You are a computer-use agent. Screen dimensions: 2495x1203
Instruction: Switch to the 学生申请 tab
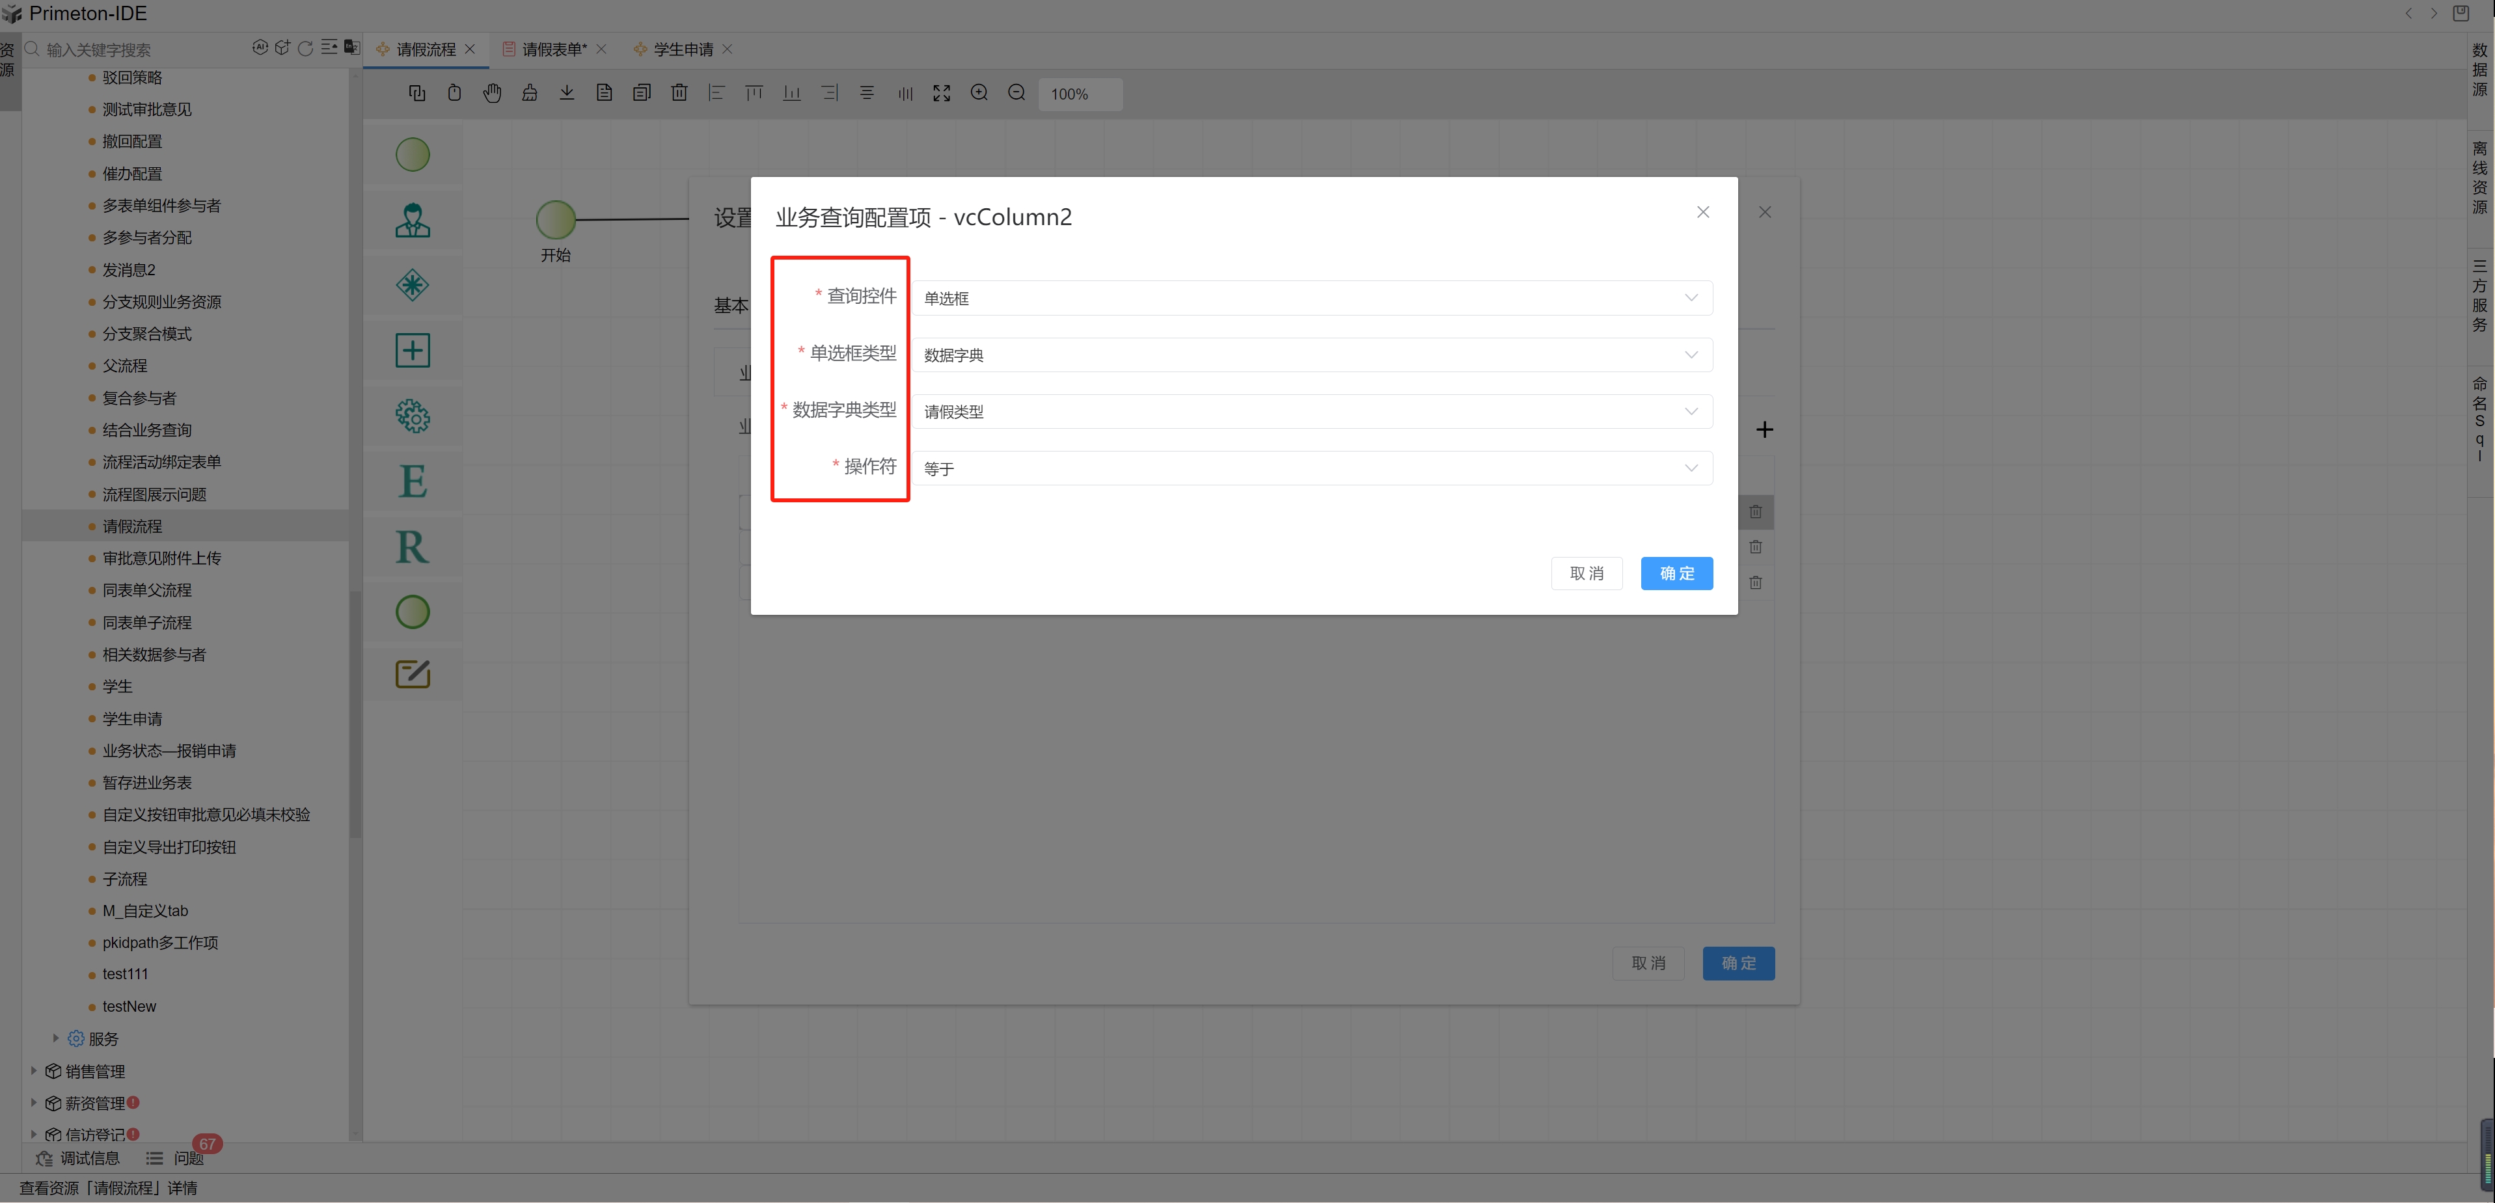683,49
